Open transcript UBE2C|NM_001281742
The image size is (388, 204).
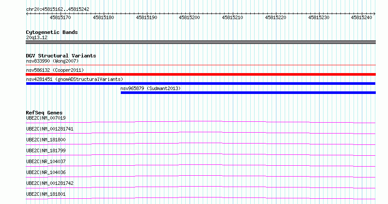coord(50,183)
